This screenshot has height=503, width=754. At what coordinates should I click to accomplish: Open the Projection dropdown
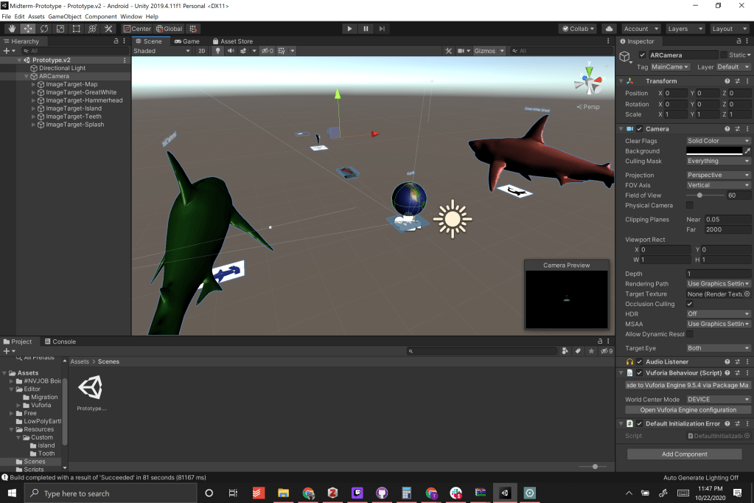coord(718,176)
